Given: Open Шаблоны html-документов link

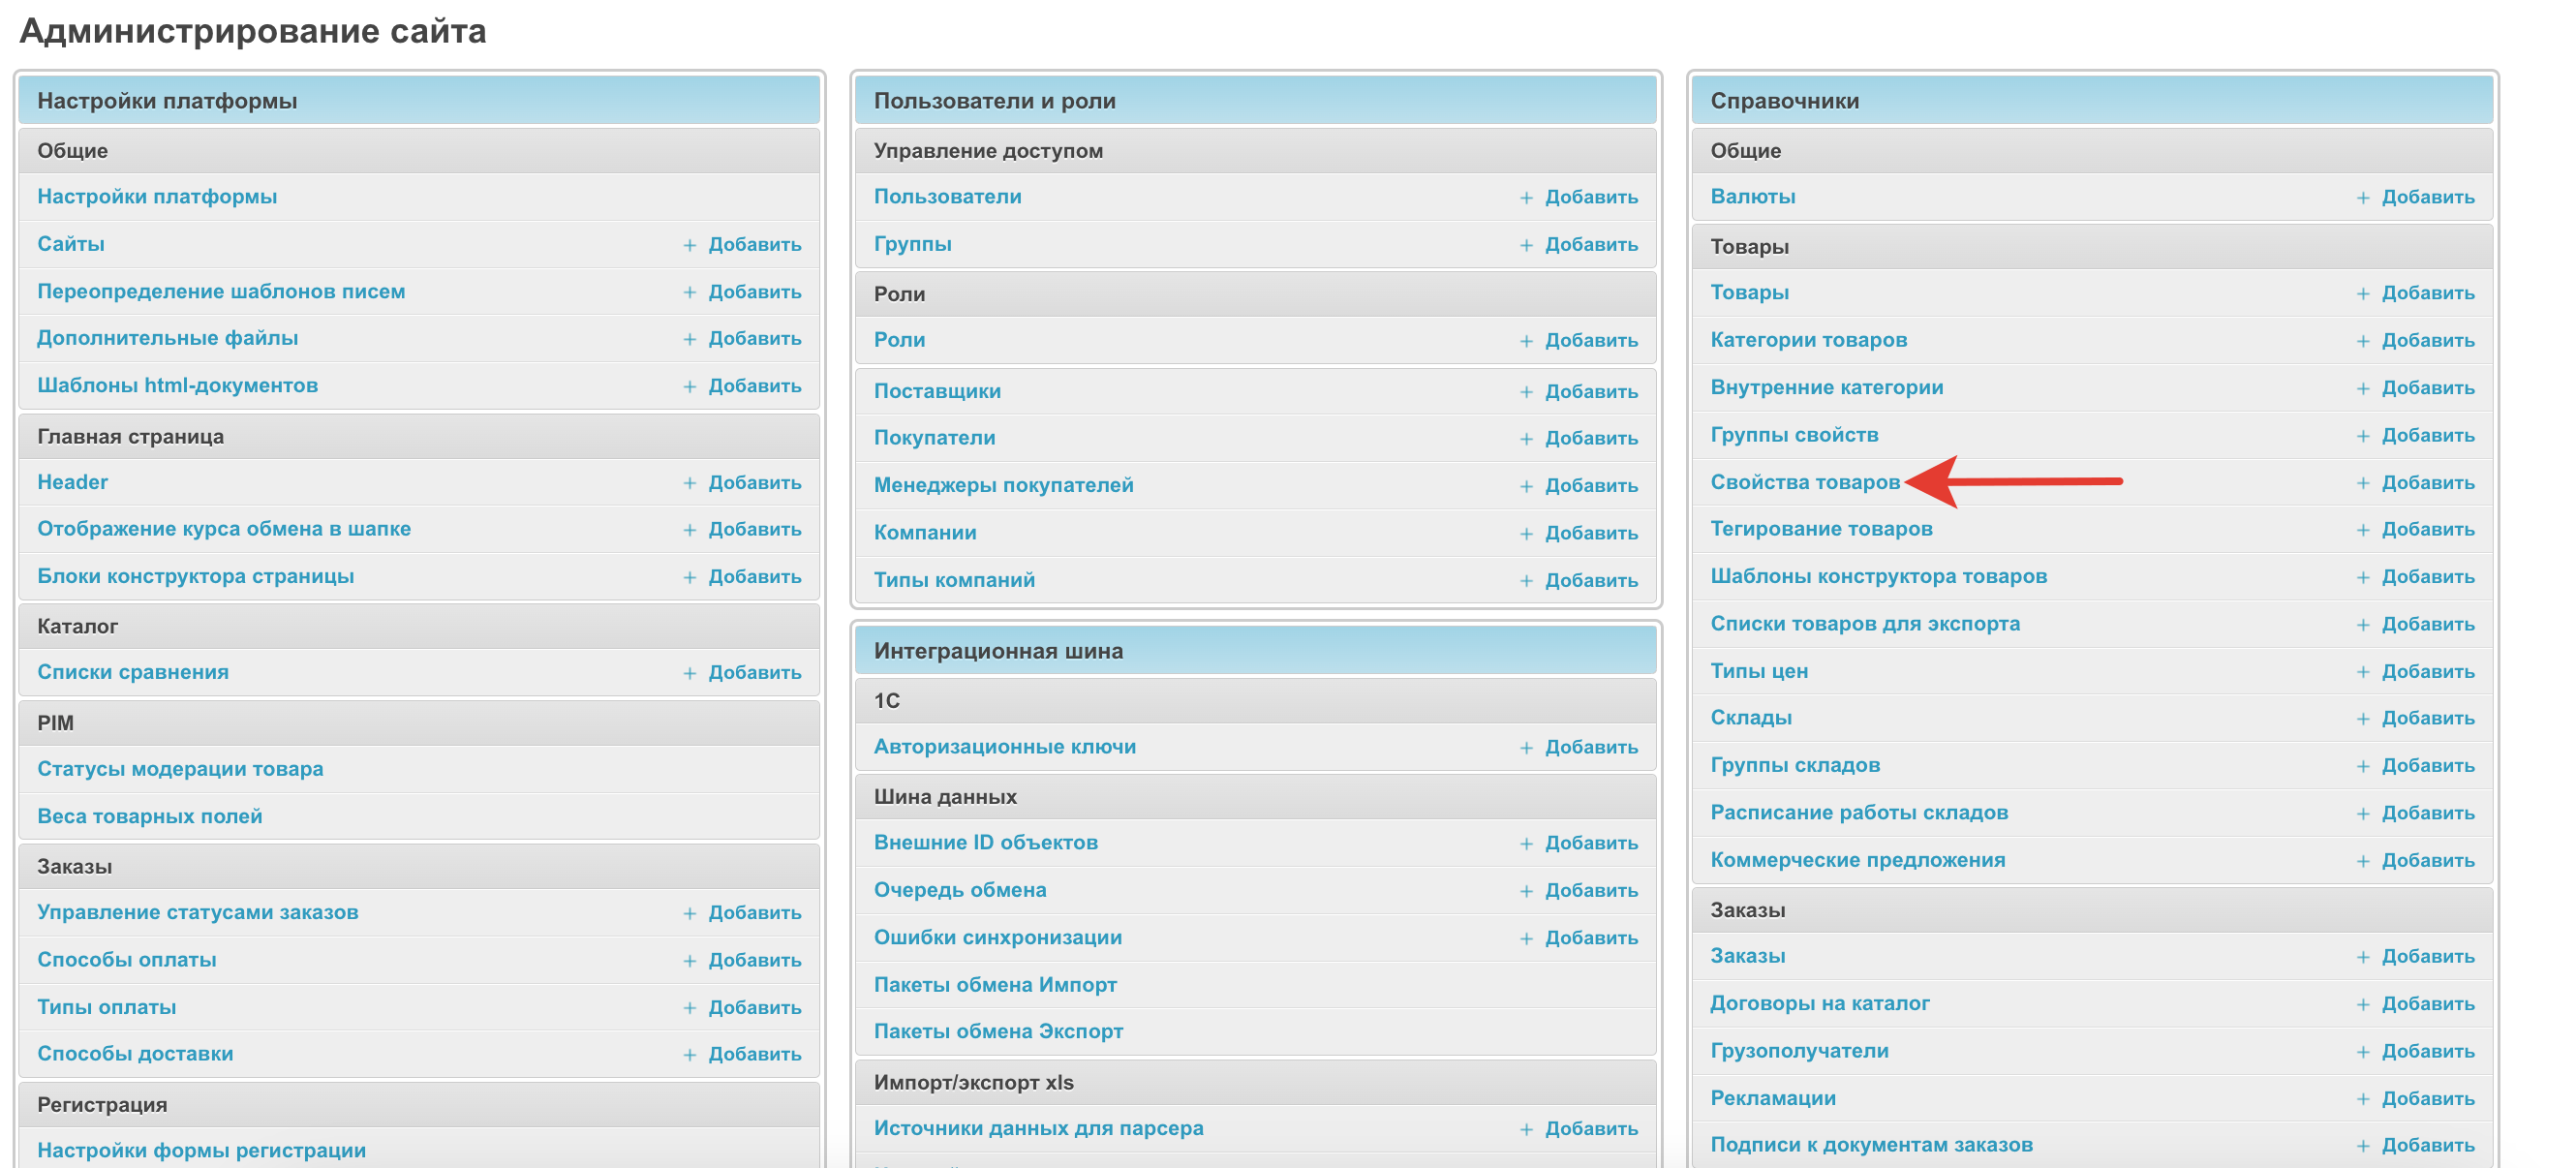Looking at the screenshot, I should (177, 386).
